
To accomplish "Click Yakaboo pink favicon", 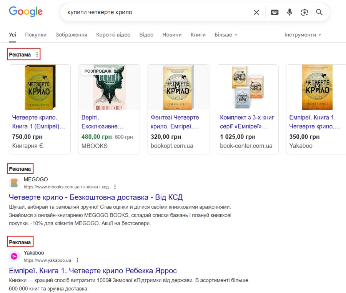I will click(x=14, y=256).
